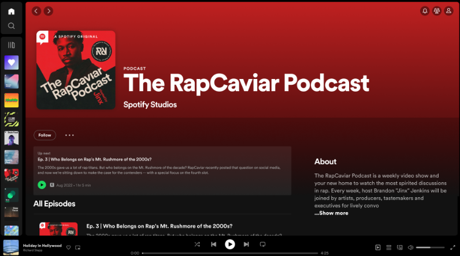This screenshot has width=460, height=256.
Task: Open Friend Activity icon
Action: 437,11
